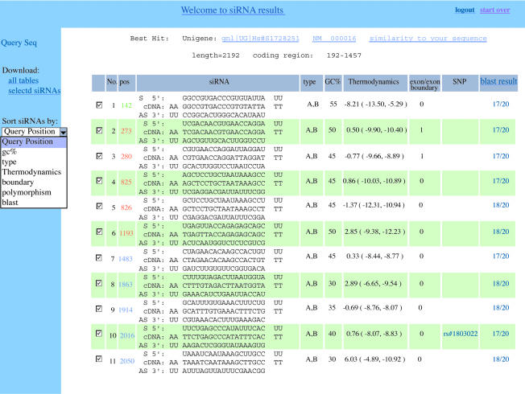Open position 273 link
Image resolution: width=525 pixels, height=394 pixels.
point(126,131)
